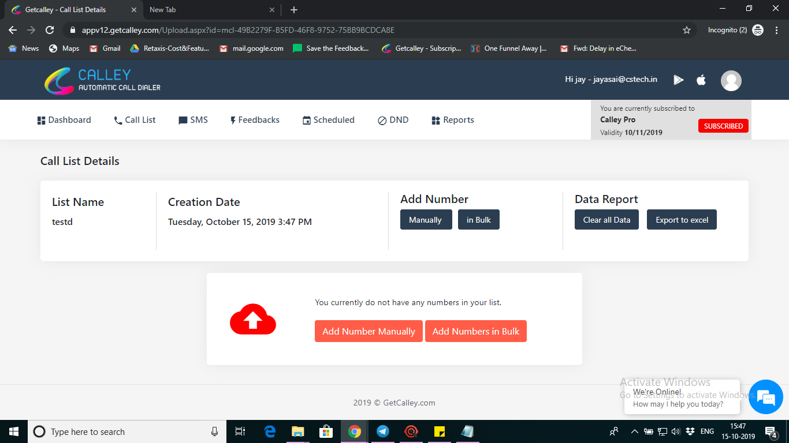The width and height of the screenshot is (789, 443).
Task: Open Sticky Notes from the taskbar
Action: [x=440, y=431]
